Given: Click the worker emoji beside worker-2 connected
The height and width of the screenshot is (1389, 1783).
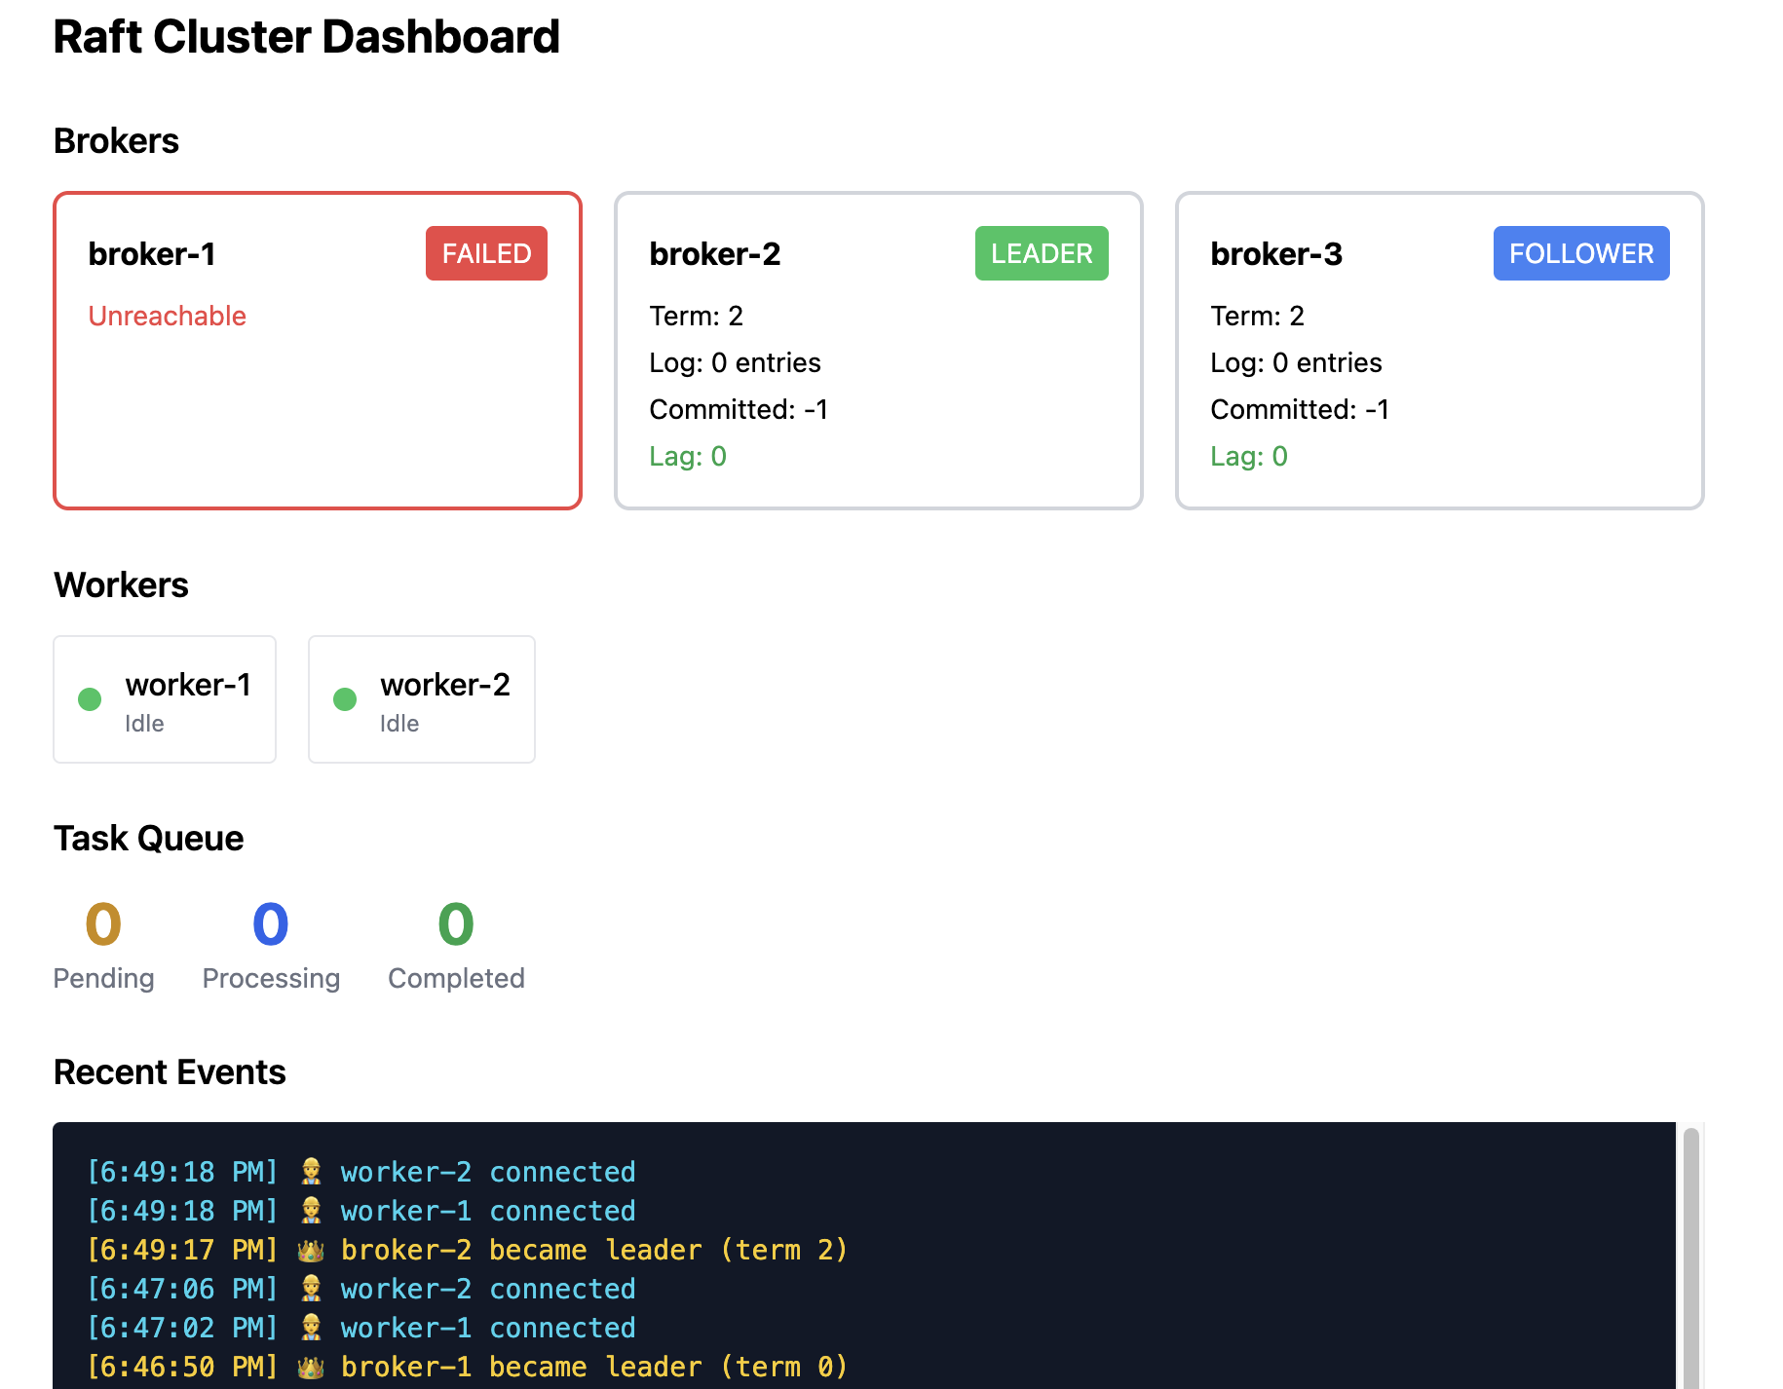Looking at the screenshot, I should [x=311, y=1171].
